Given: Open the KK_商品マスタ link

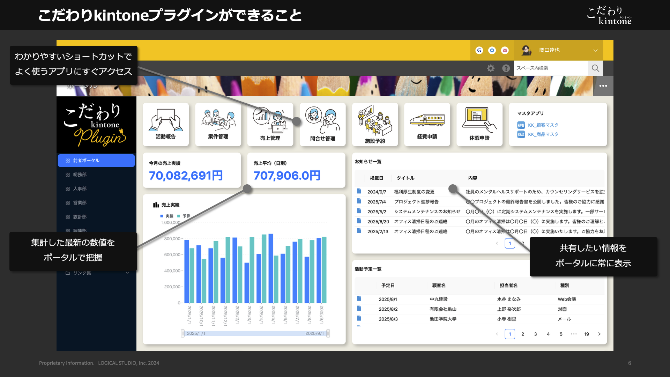Looking at the screenshot, I should click(x=543, y=134).
